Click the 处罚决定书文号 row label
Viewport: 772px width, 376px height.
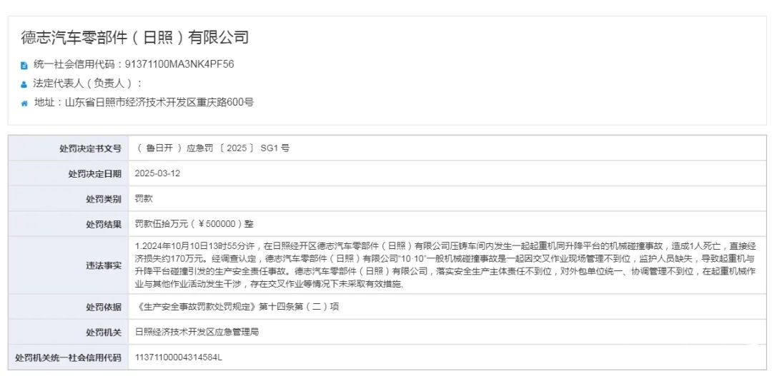[x=90, y=148]
